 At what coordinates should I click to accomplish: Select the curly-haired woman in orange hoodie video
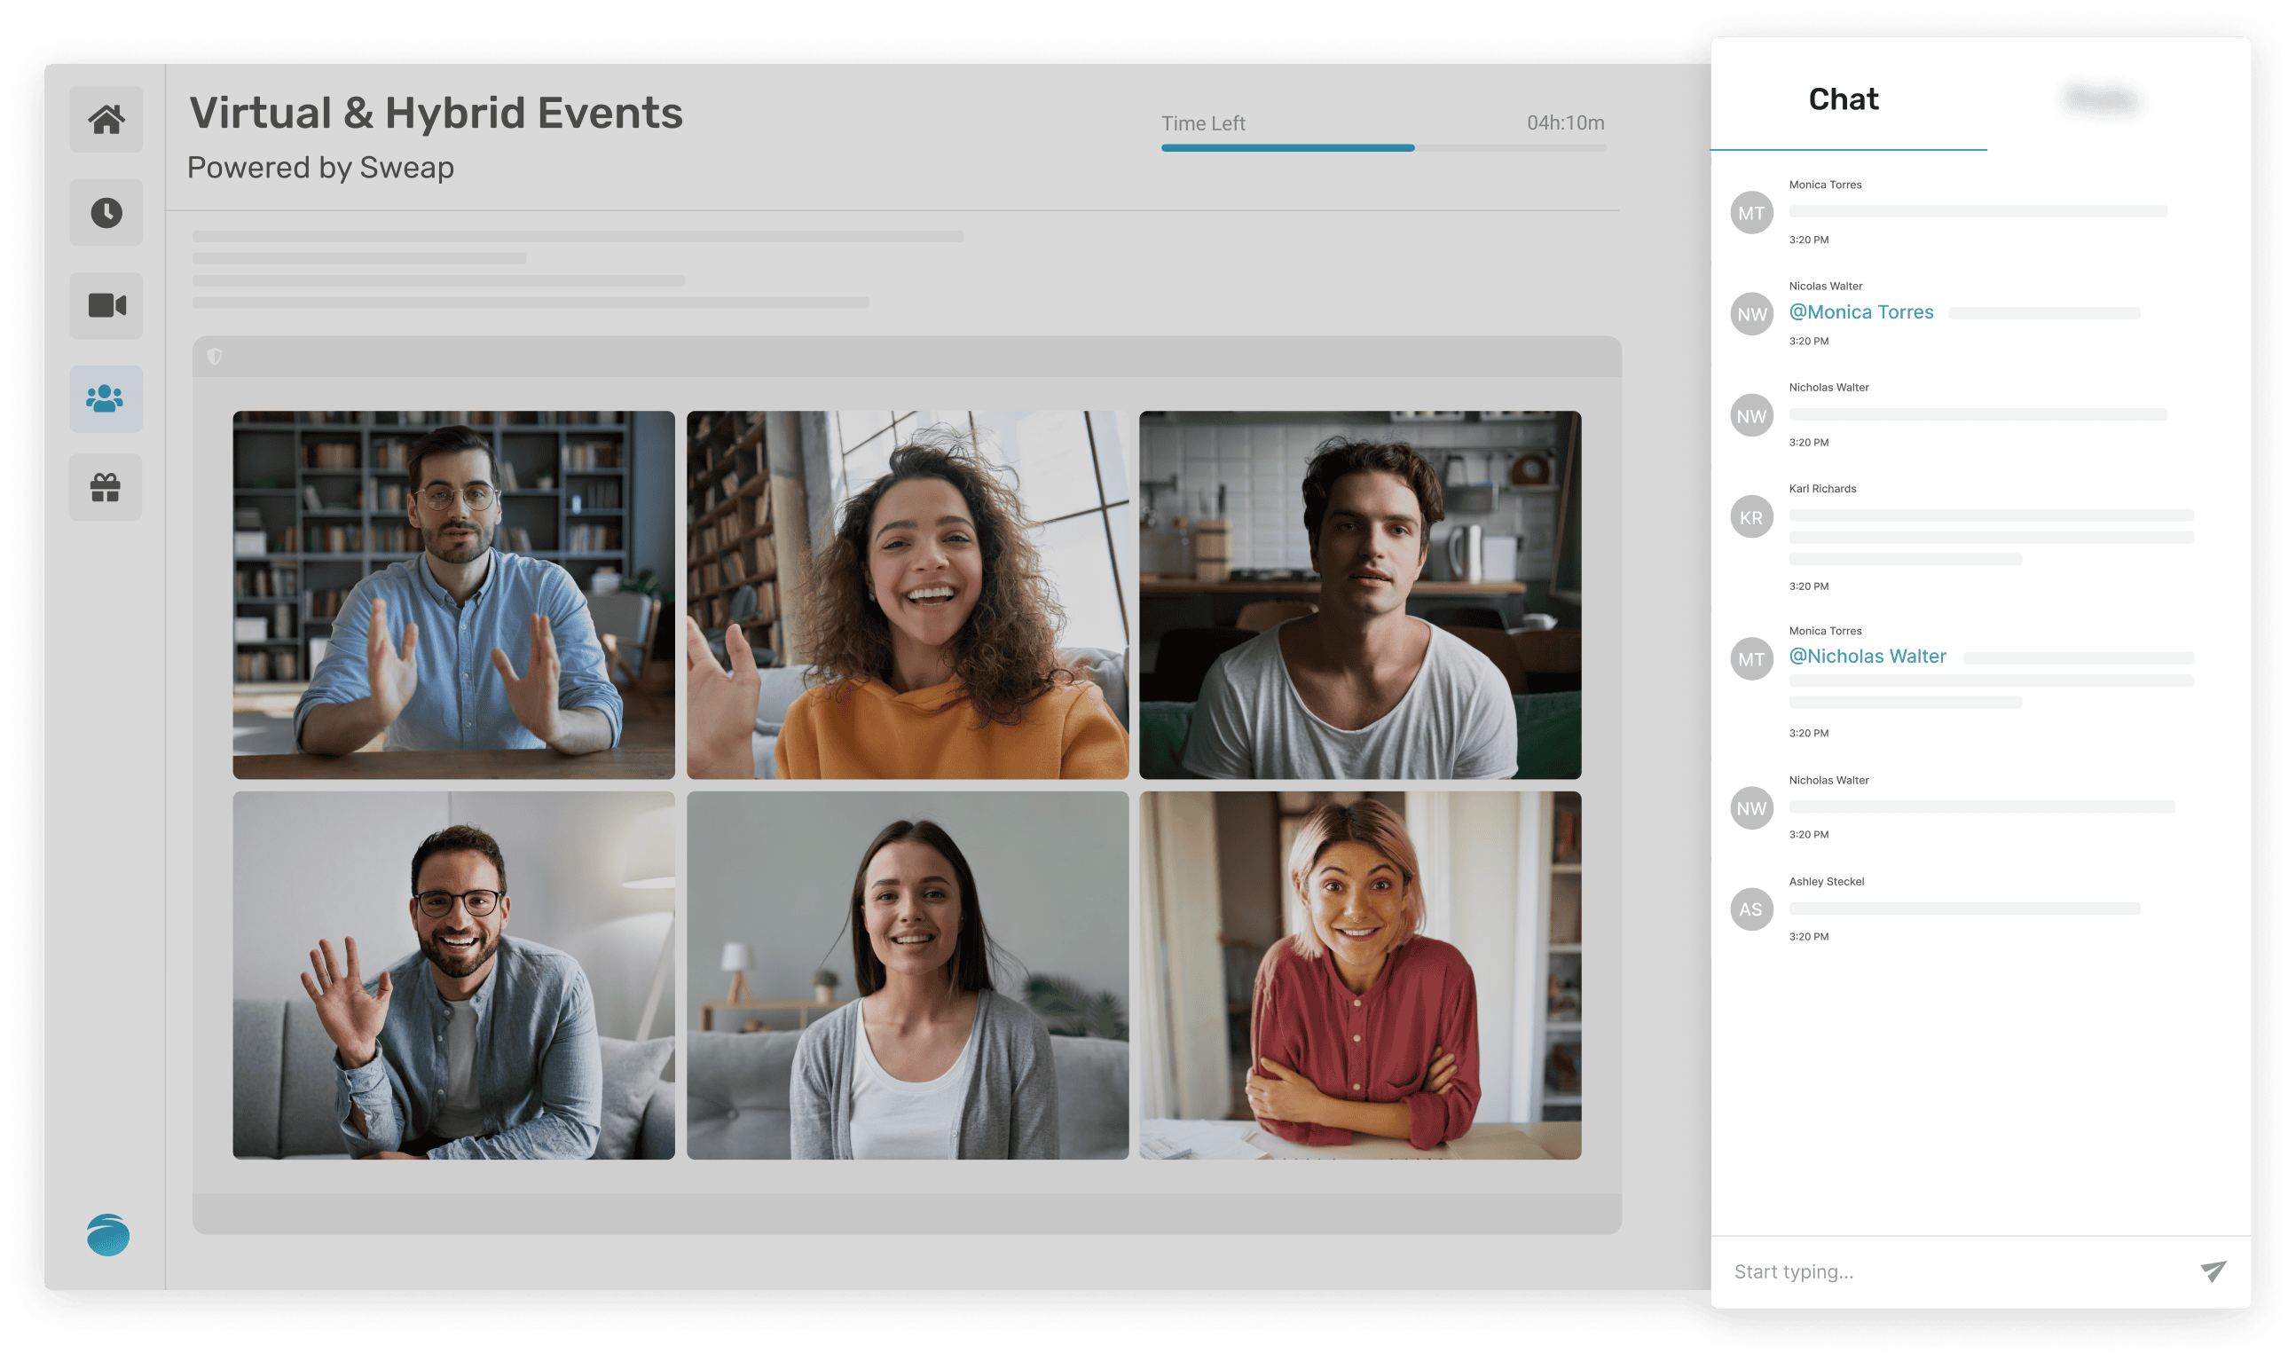point(907,594)
